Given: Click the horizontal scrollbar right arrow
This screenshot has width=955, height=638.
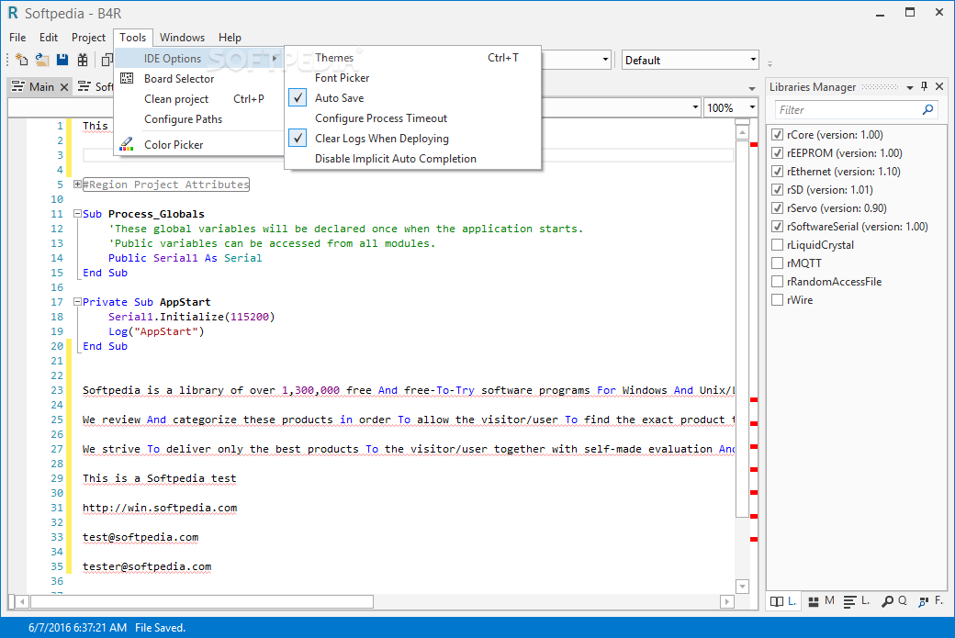Looking at the screenshot, I should 726,601.
